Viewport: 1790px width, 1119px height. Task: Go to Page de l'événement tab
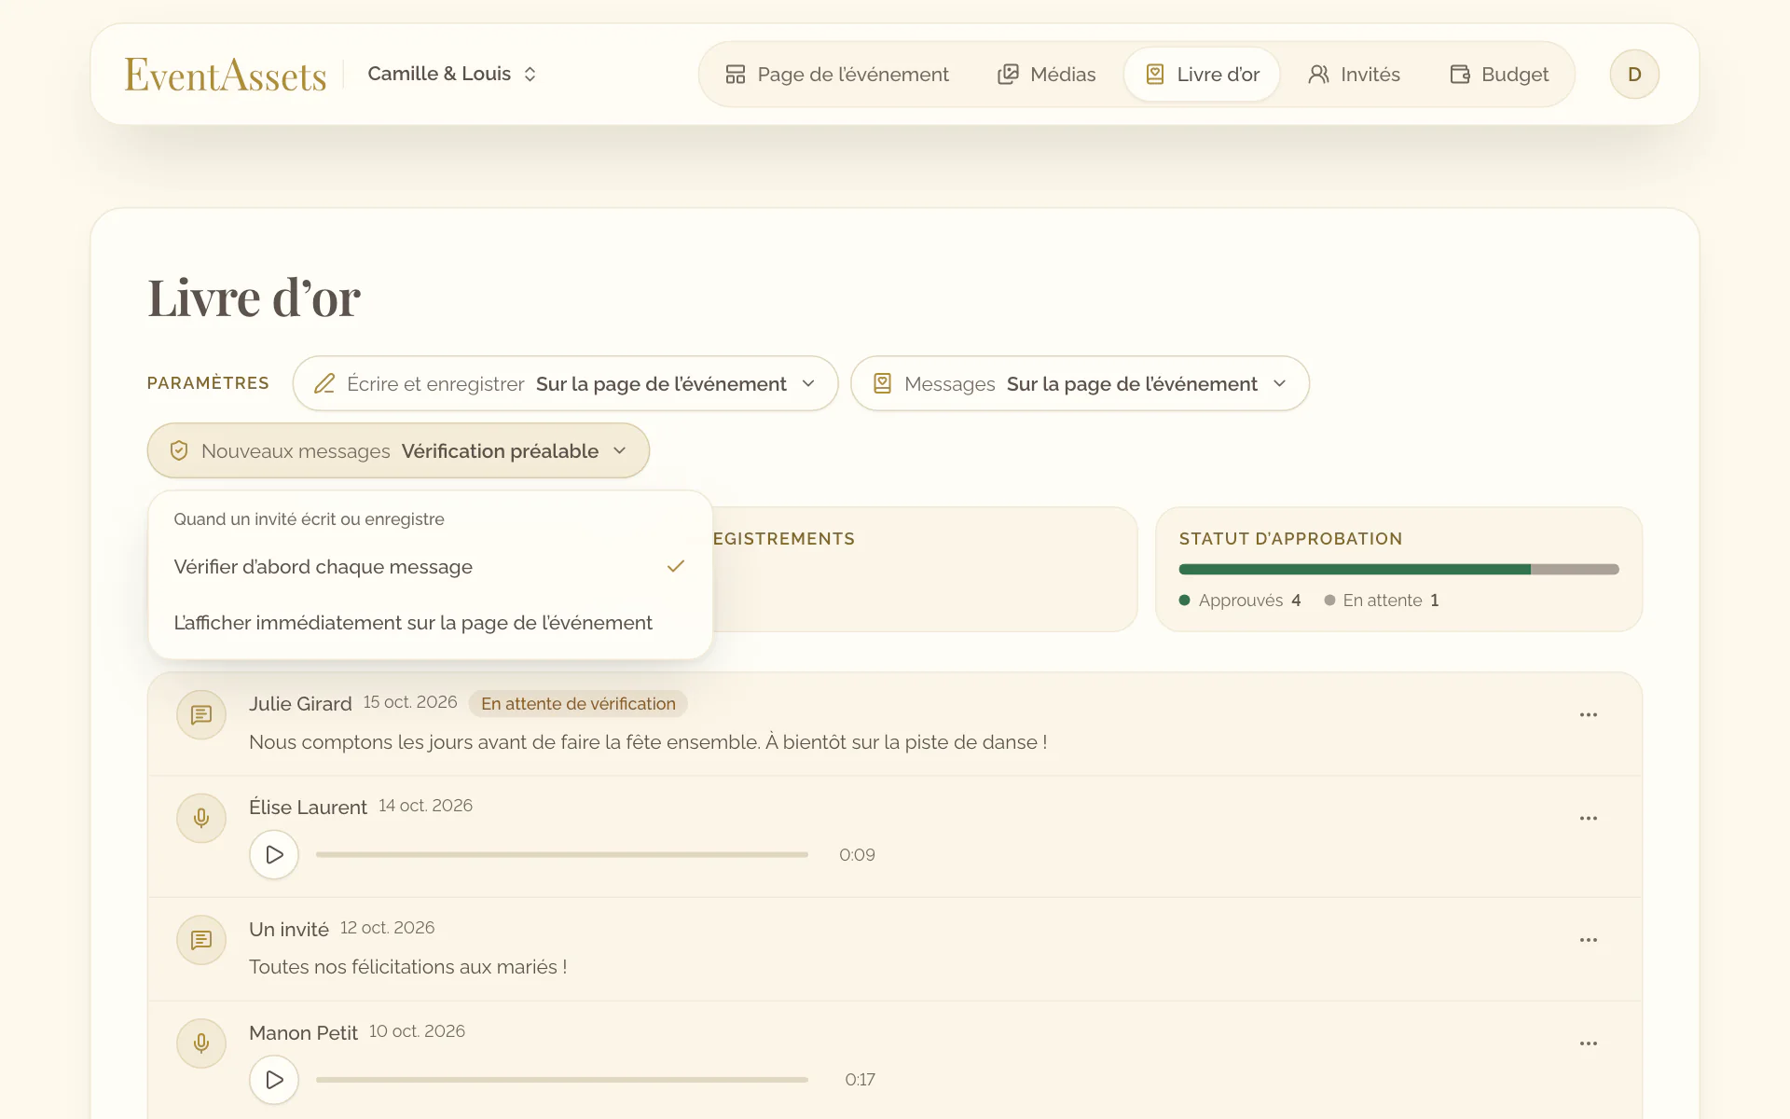[x=837, y=75]
